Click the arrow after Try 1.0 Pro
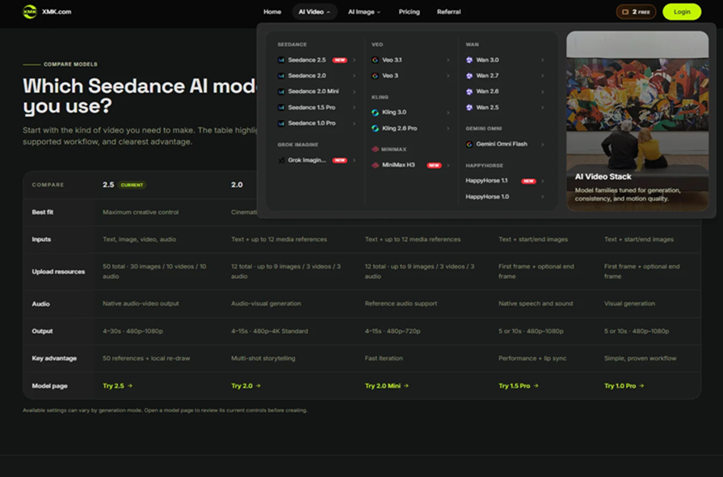 [642, 386]
